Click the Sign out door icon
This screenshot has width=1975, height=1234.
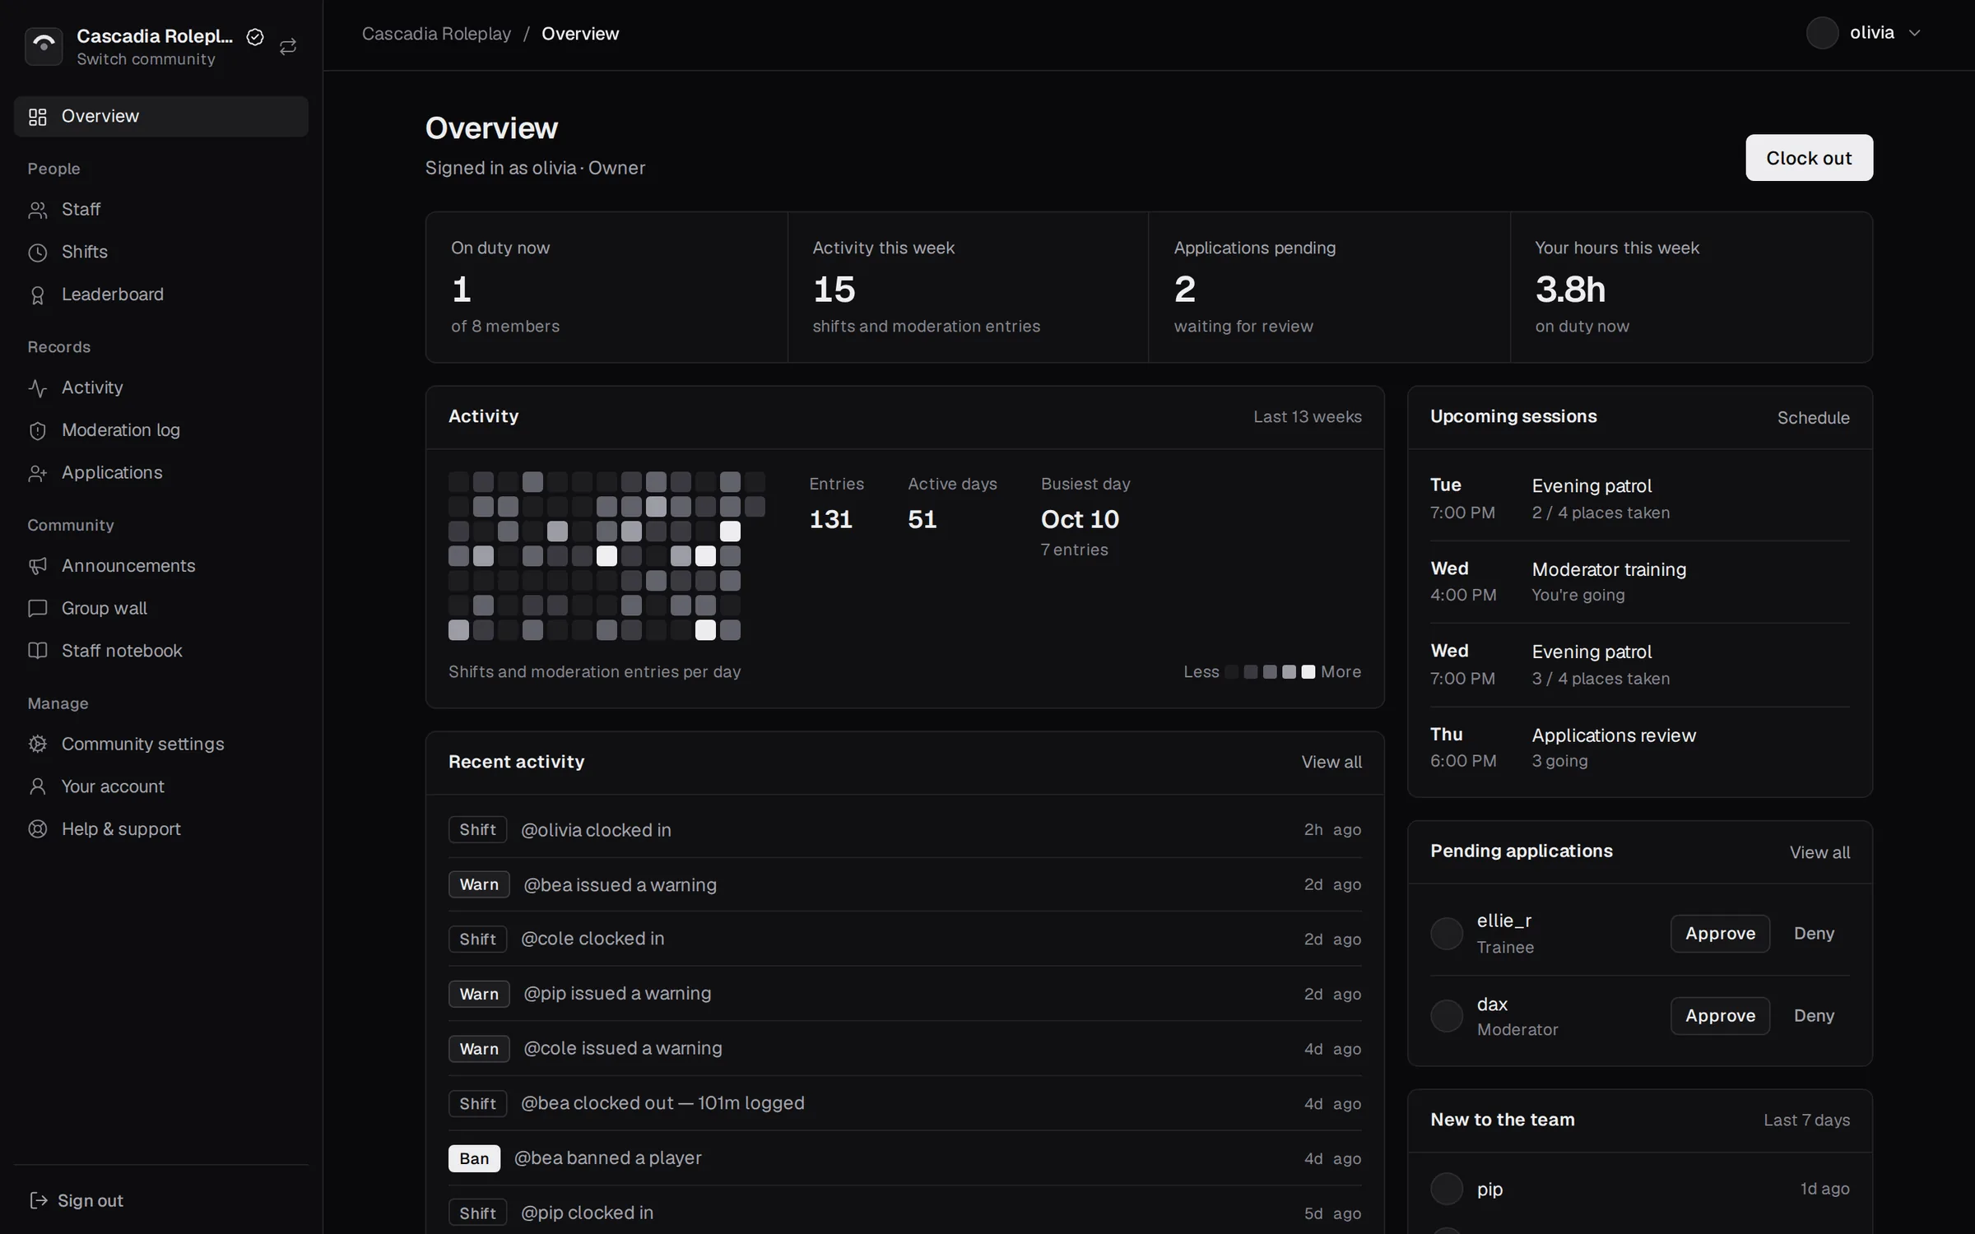click(38, 1200)
